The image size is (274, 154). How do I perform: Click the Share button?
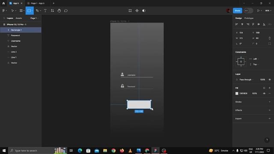(x=237, y=11)
